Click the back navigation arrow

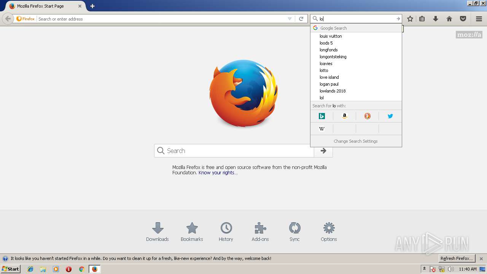(x=8, y=19)
